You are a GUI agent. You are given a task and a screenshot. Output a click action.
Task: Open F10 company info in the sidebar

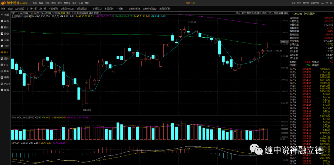click(5, 65)
